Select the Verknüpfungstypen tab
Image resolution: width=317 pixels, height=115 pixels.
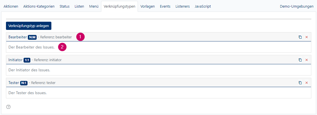point(119,6)
